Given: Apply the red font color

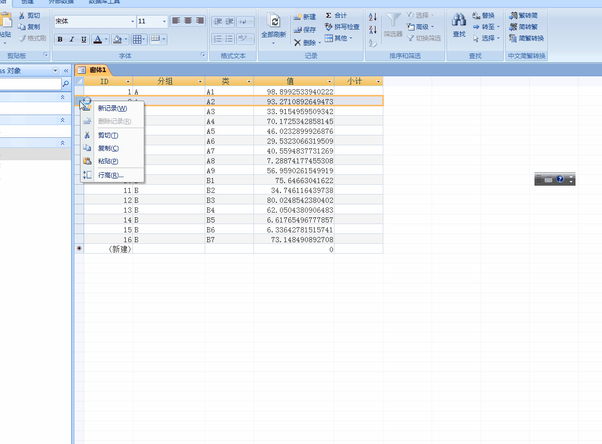Looking at the screenshot, I should coord(98,39).
